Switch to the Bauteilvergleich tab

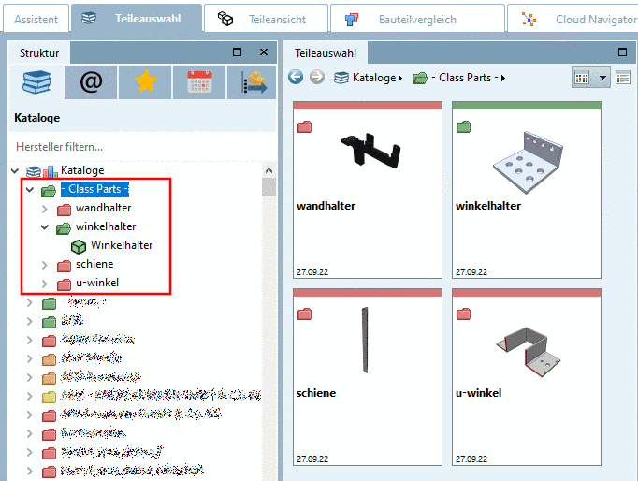pos(417,19)
